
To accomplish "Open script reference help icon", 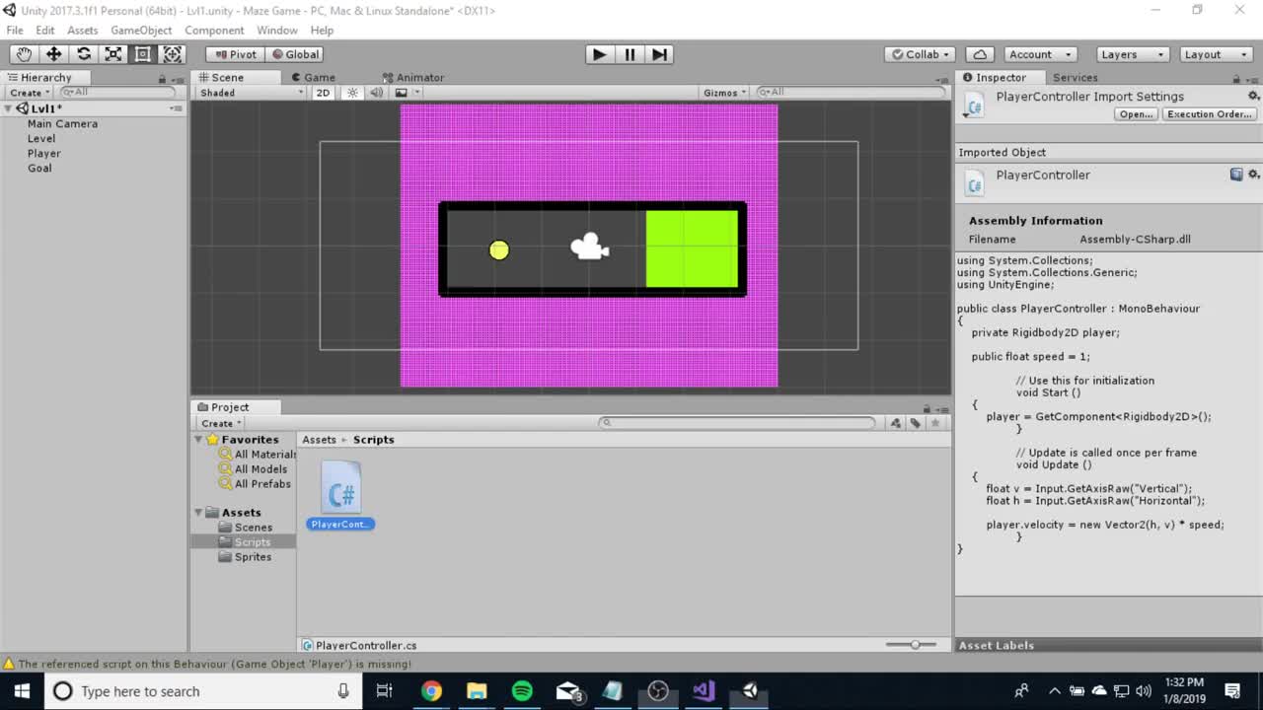I will click(1236, 175).
